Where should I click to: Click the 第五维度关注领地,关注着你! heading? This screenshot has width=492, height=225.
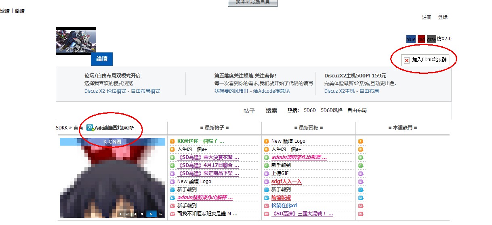(x=246, y=76)
